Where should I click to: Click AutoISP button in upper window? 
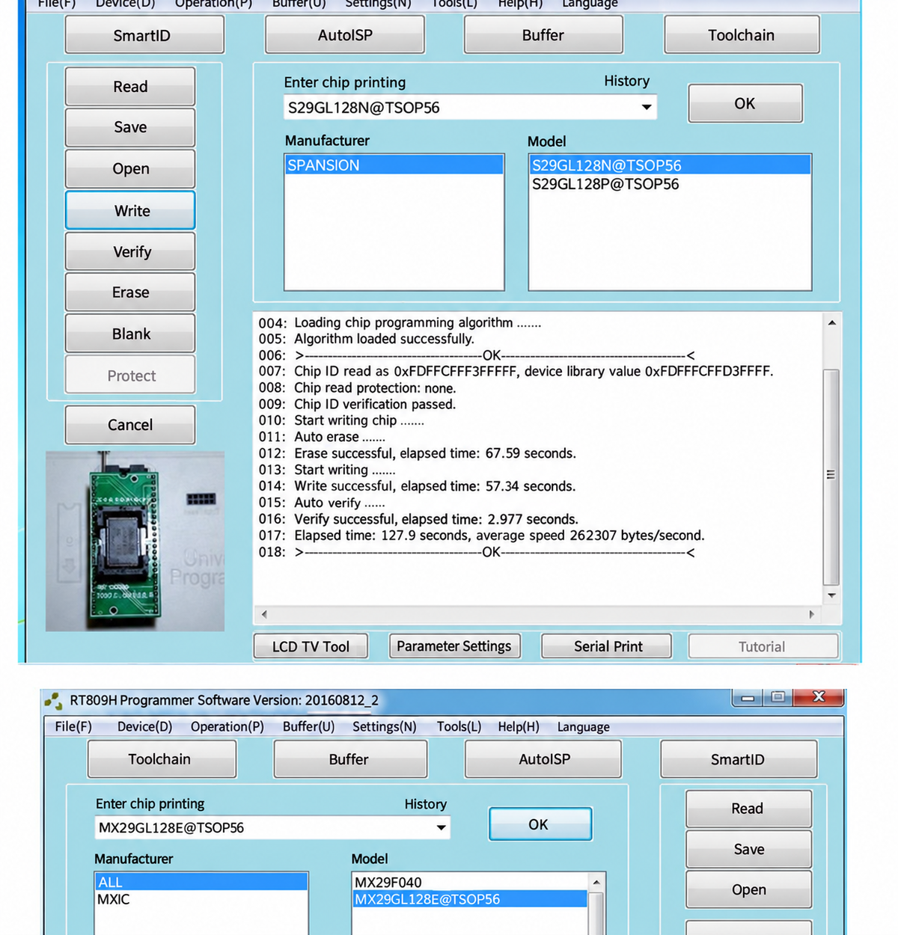[x=345, y=35]
